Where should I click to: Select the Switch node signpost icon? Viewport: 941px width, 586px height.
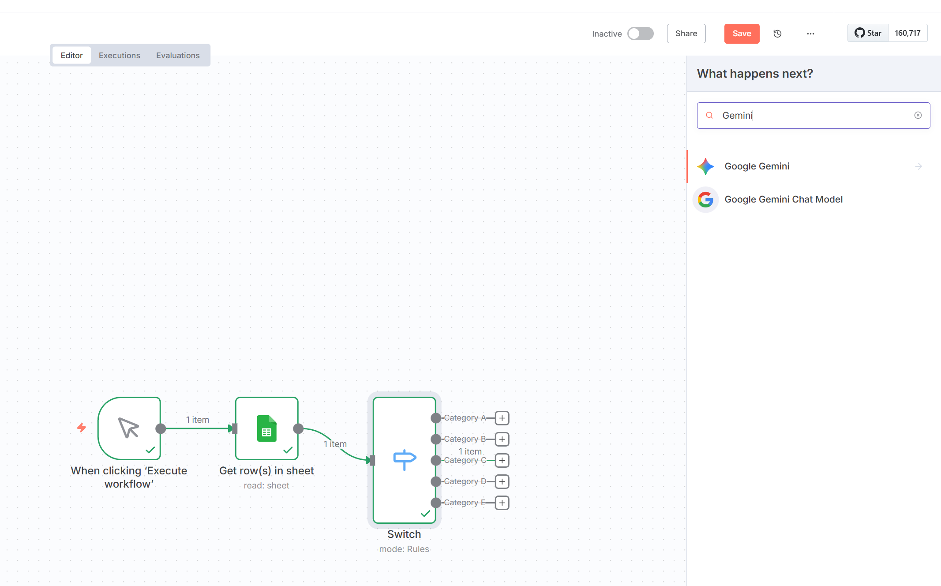pos(404,460)
